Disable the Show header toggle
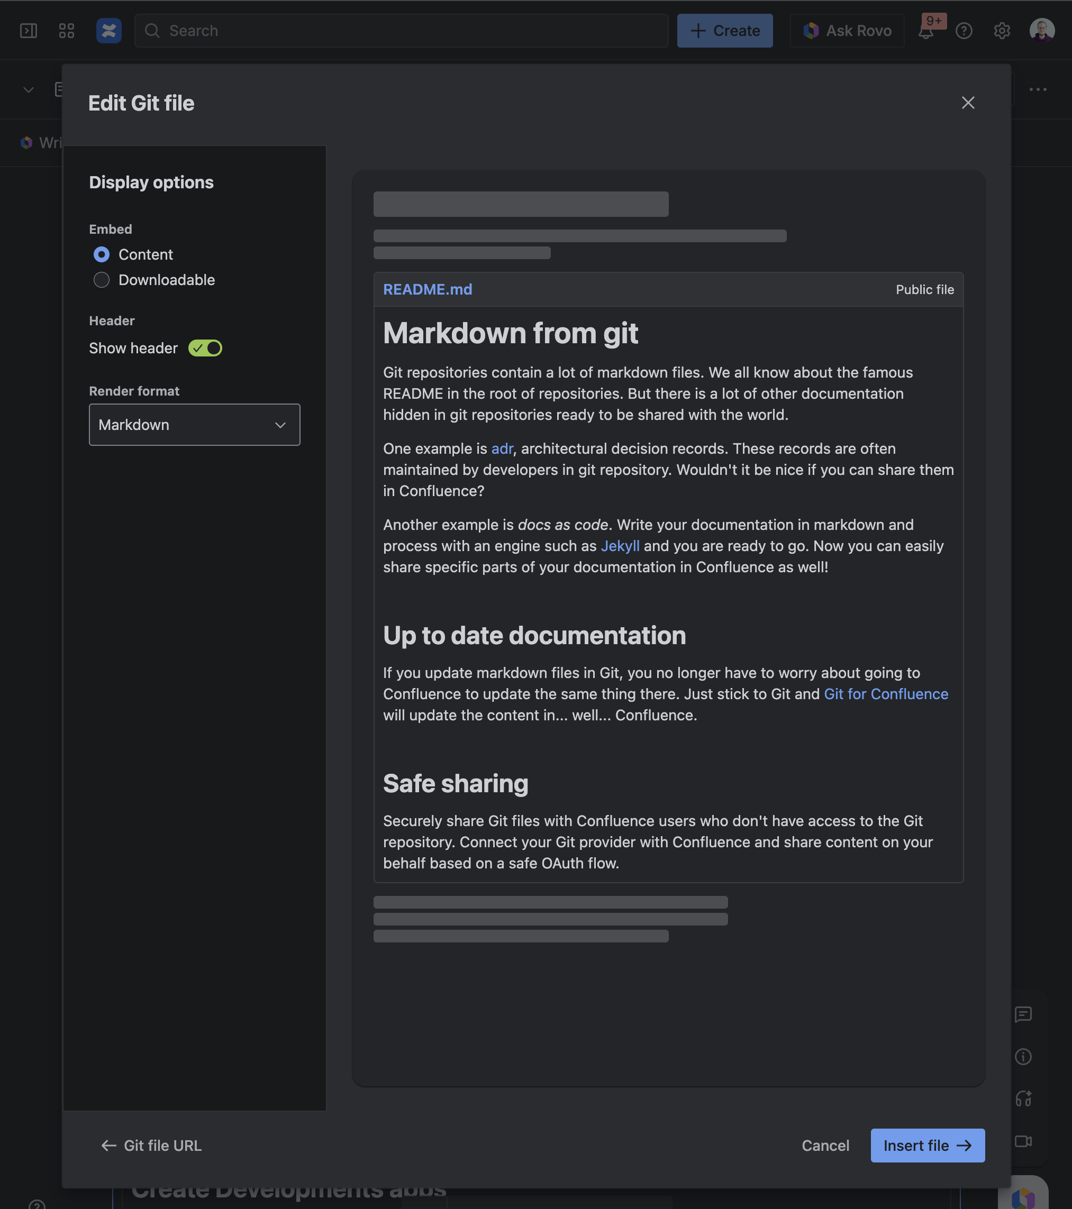 (205, 348)
